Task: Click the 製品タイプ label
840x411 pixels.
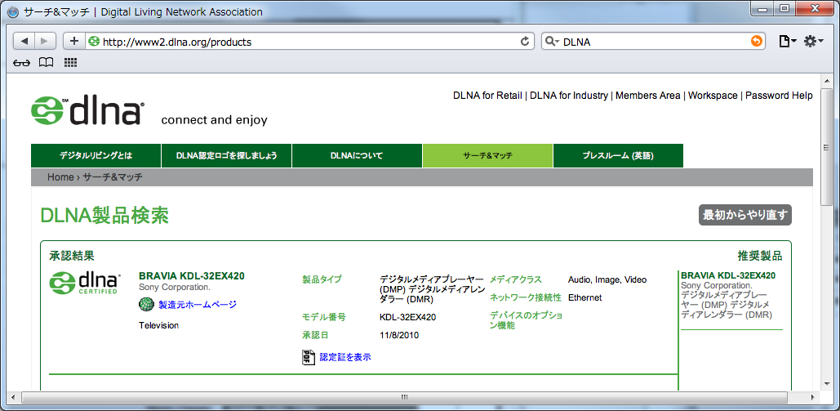Action: (322, 279)
